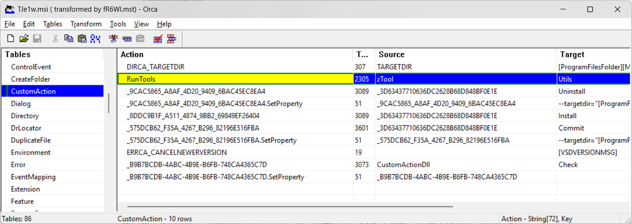Screen dimensions: 632x224
Task: Select the EventMapping table
Action: point(33,177)
